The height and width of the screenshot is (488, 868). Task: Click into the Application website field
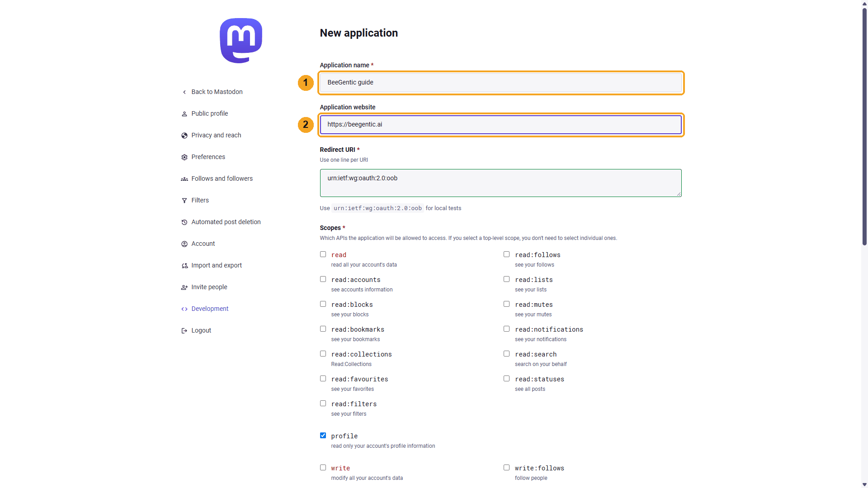[x=501, y=125]
